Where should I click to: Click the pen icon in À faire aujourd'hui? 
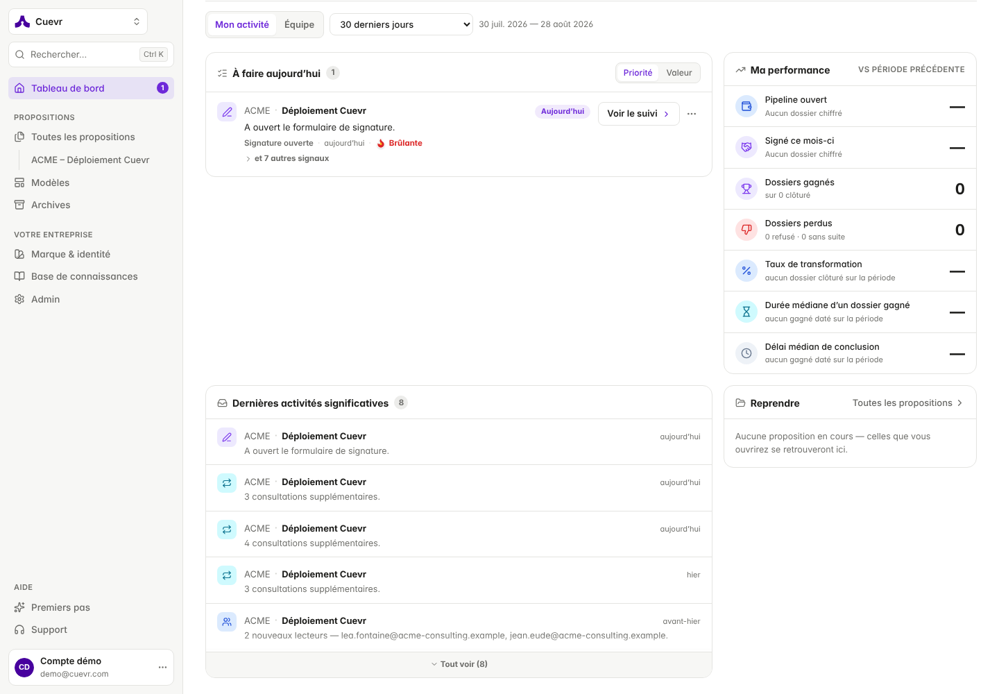click(x=227, y=112)
